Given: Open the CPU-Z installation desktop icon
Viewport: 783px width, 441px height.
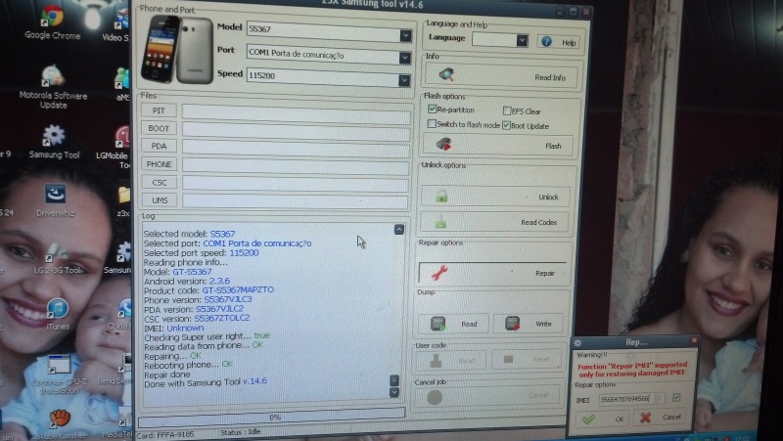Looking at the screenshot, I should [x=59, y=375].
